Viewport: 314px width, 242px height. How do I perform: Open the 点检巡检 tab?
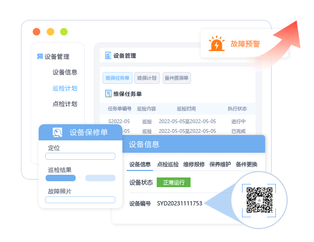[168, 165]
